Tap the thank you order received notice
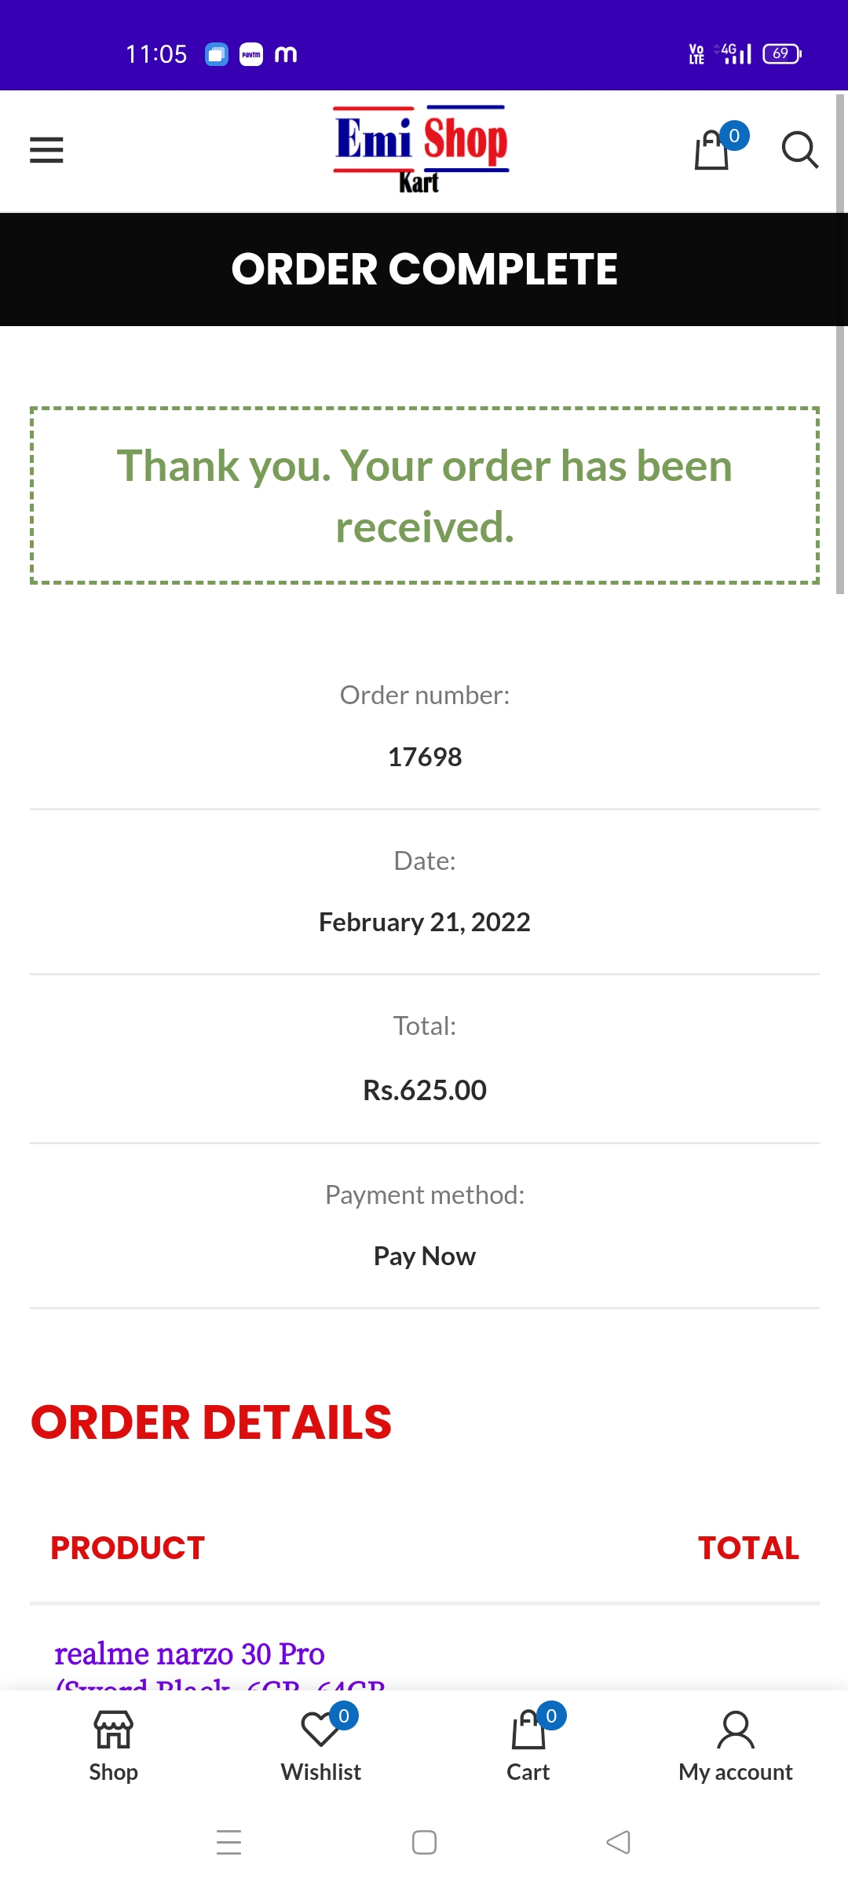The height and width of the screenshot is (1886, 848). tap(425, 496)
